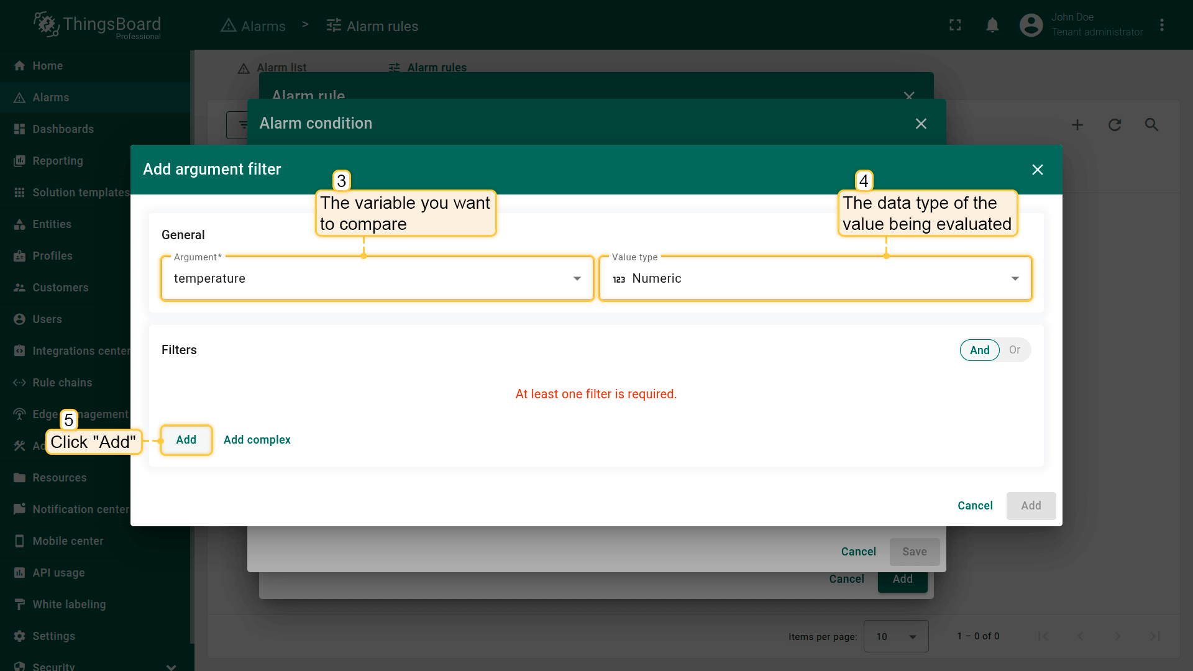Click Add button under Filters
The image size is (1193, 671).
click(186, 440)
